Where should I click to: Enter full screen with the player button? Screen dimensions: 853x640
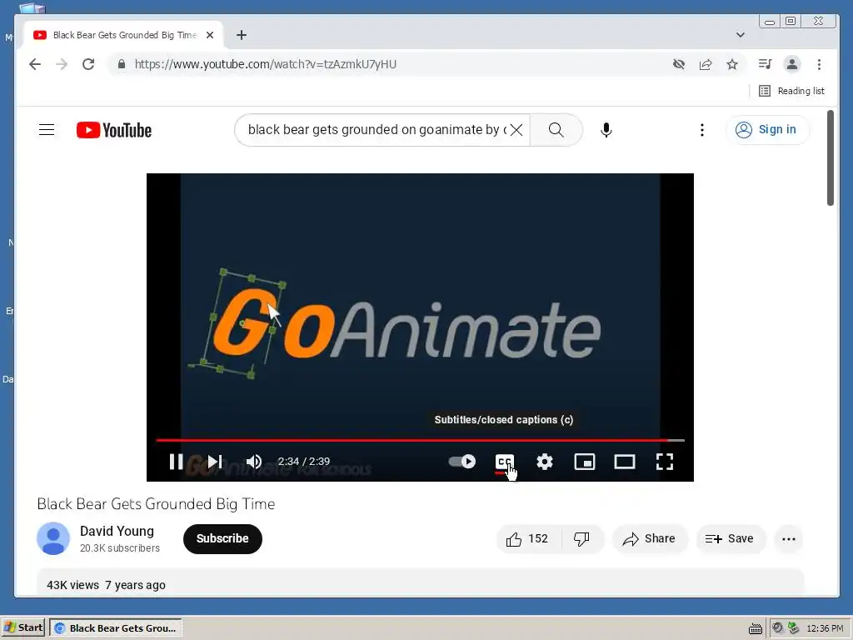(x=664, y=462)
